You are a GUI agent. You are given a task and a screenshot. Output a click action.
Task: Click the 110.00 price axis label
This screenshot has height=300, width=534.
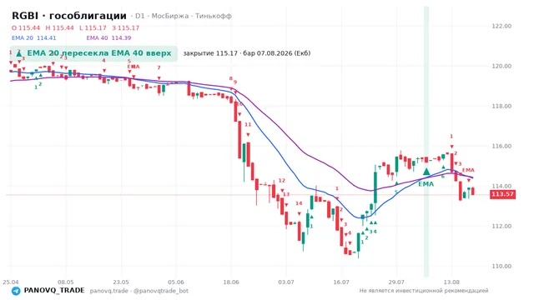(x=501, y=267)
